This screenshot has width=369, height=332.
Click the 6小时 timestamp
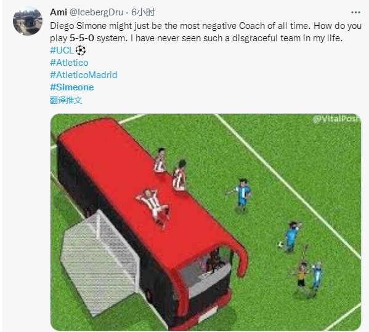pyautogui.click(x=143, y=12)
